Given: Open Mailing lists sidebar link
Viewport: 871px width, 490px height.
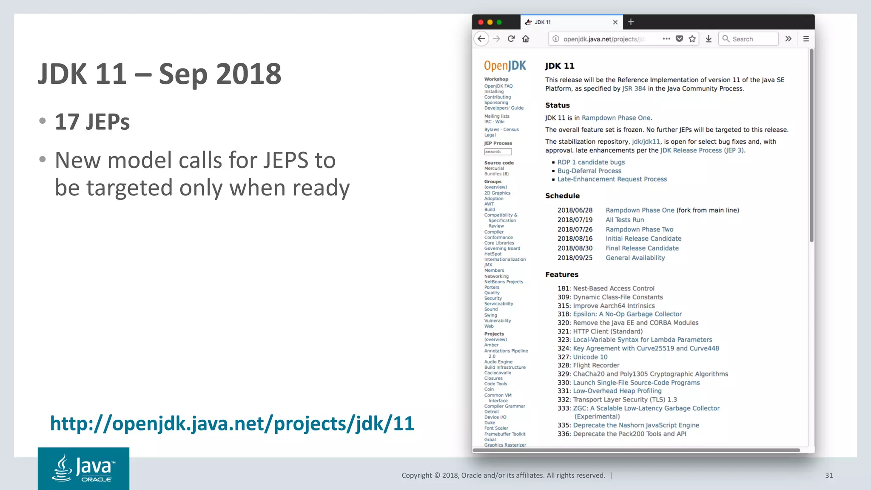Looking at the screenshot, I should pyautogui.click(x=497, y=116).
